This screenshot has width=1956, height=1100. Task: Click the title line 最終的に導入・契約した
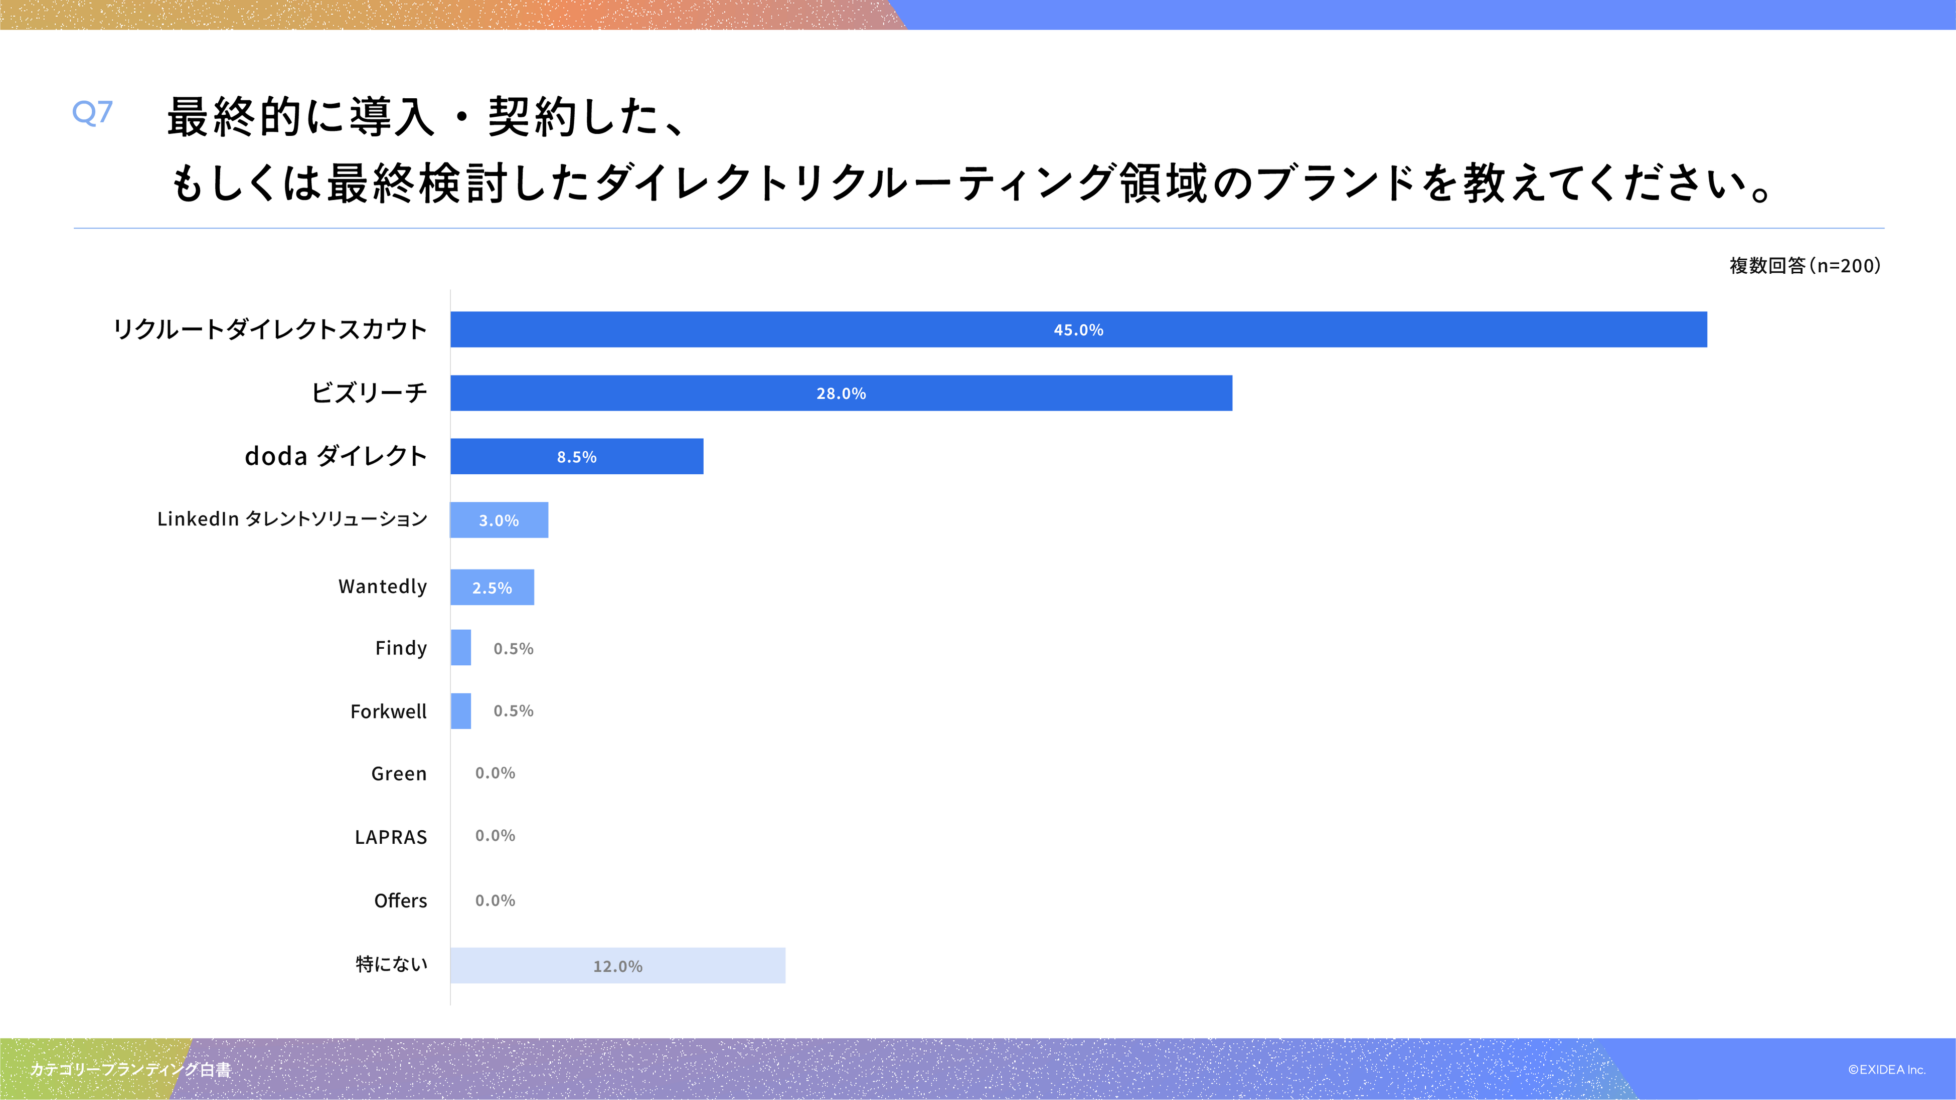pyautogui.click(x=425, y=117)
